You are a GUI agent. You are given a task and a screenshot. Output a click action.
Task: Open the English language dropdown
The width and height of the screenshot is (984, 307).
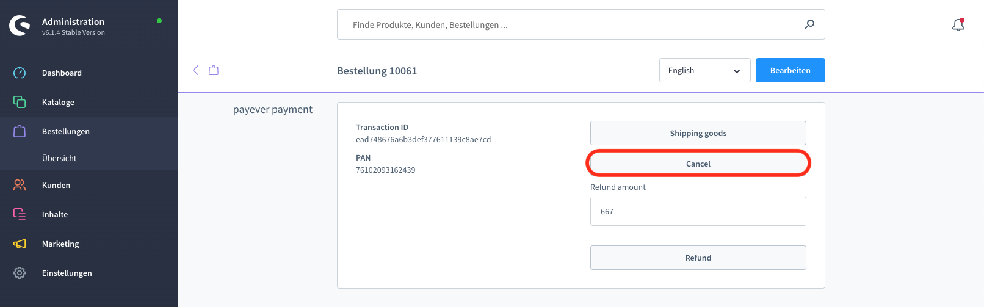click(705, 70)
